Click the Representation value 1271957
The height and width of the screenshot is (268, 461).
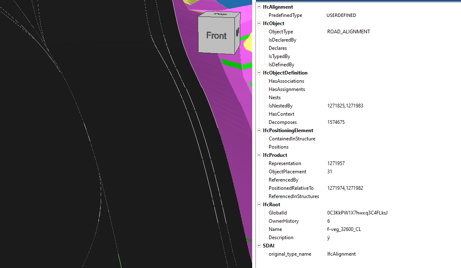point(336,163)
